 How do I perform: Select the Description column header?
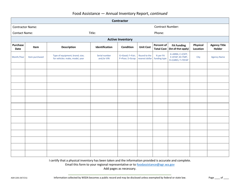coord(69,47)
